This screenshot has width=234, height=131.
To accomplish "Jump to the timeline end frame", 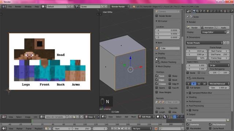I will tap(129, 128).
